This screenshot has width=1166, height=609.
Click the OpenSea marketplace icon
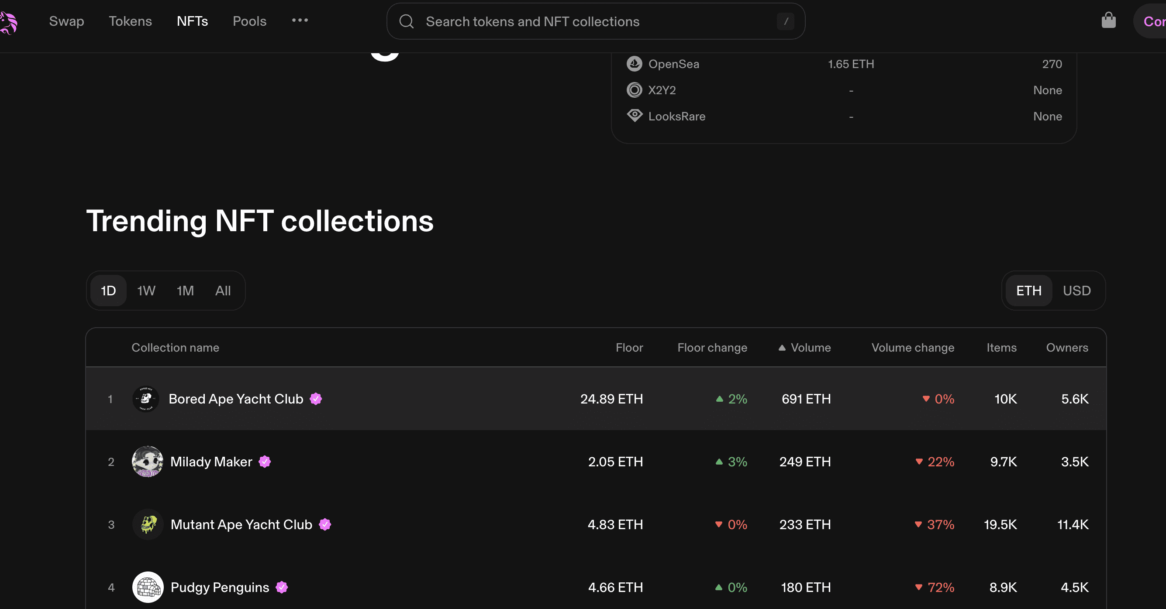point(634,64)
